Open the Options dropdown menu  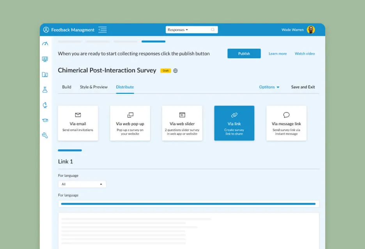tap(269, 87)
